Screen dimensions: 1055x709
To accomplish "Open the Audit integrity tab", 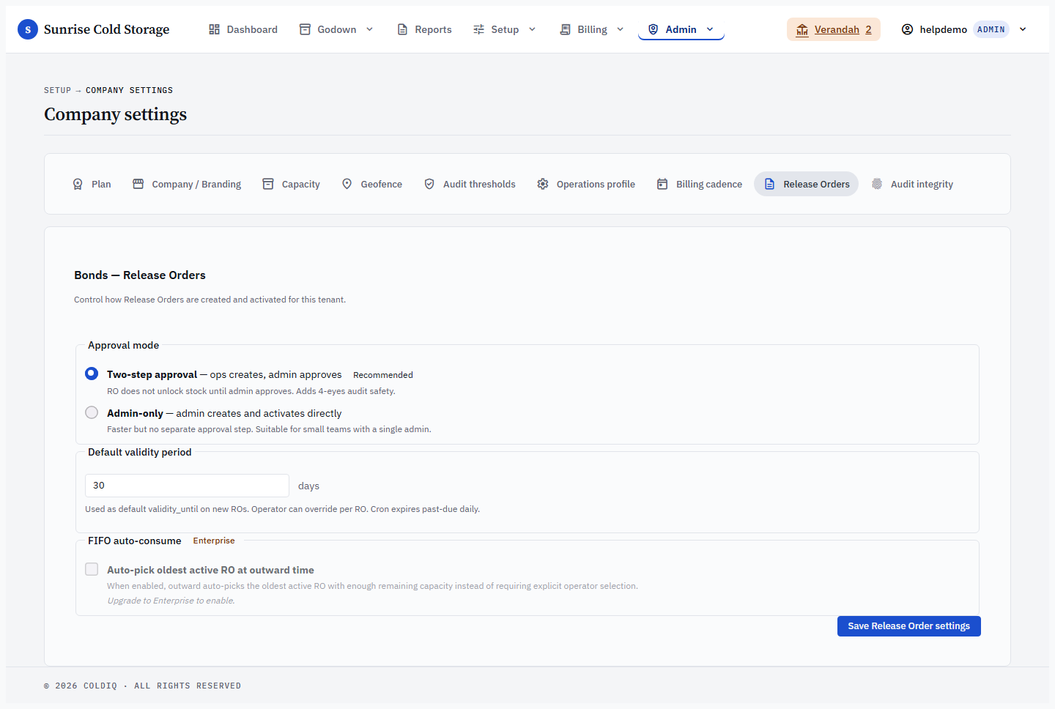I will (x=912, y=184).
